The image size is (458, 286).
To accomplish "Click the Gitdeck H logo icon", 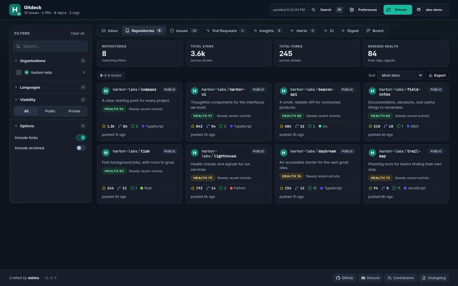I will pyautogui.click(x=15, y=10).
